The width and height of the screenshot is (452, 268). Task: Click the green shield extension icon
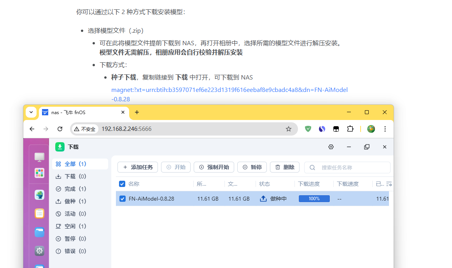pos(308,129)
